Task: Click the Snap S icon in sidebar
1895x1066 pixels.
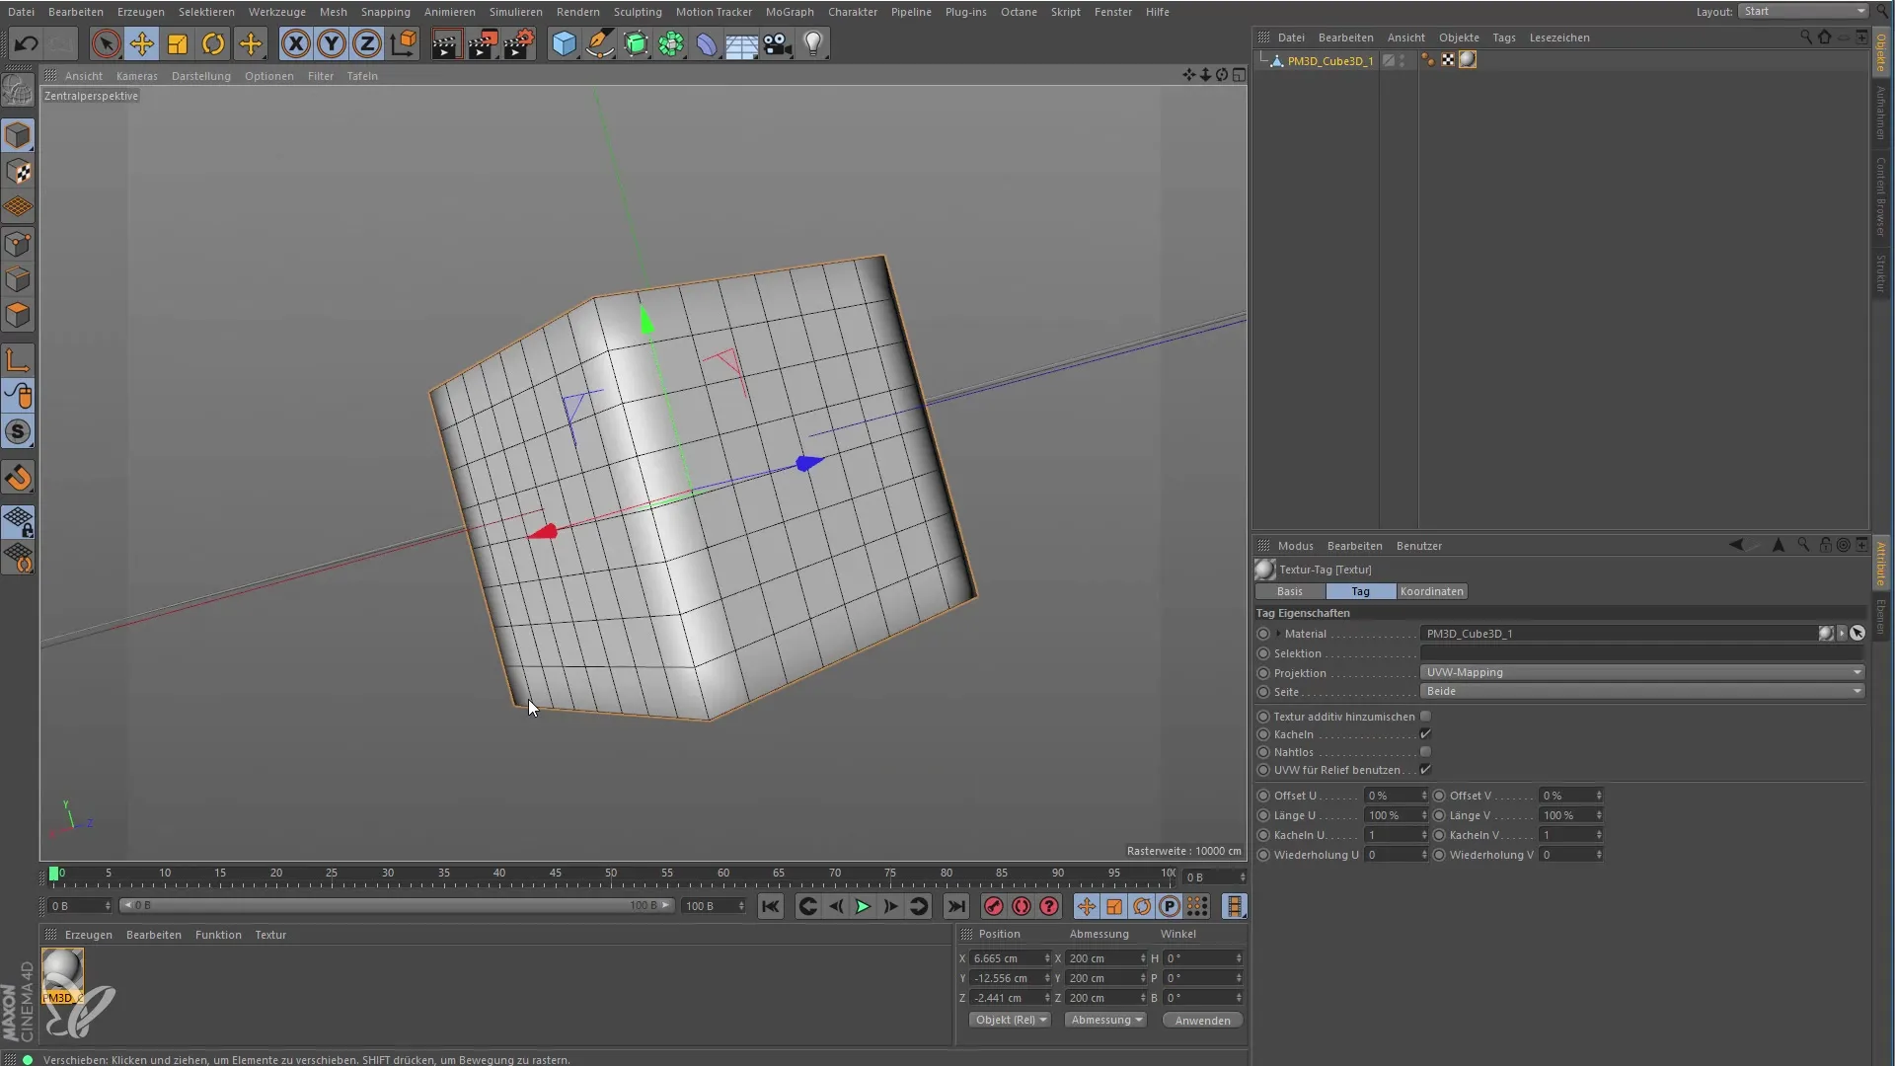Action: [x=18, y=431]
